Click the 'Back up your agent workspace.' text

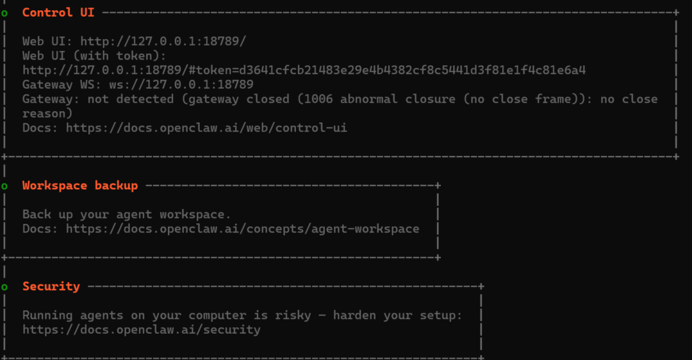[x=127, y=215]
